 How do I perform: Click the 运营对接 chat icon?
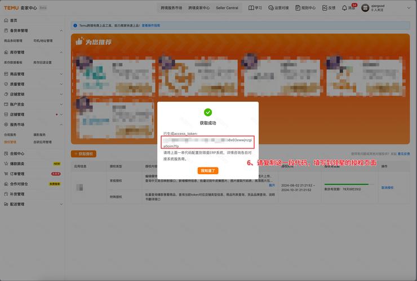[270, 8]
